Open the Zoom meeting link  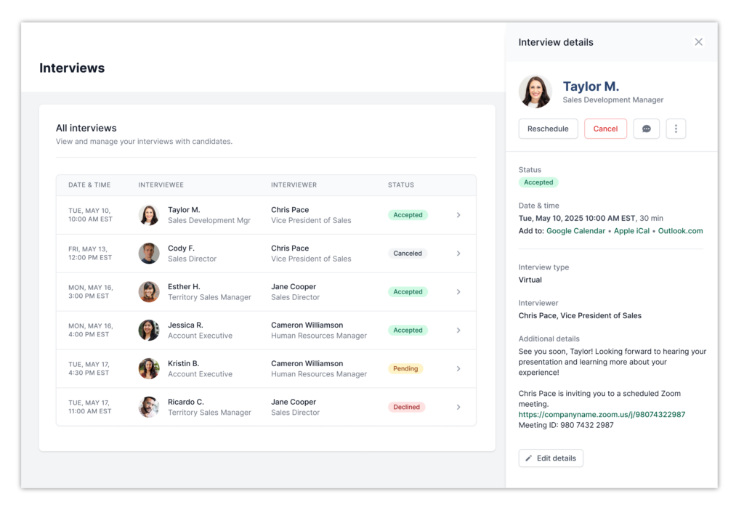point(601,414)
